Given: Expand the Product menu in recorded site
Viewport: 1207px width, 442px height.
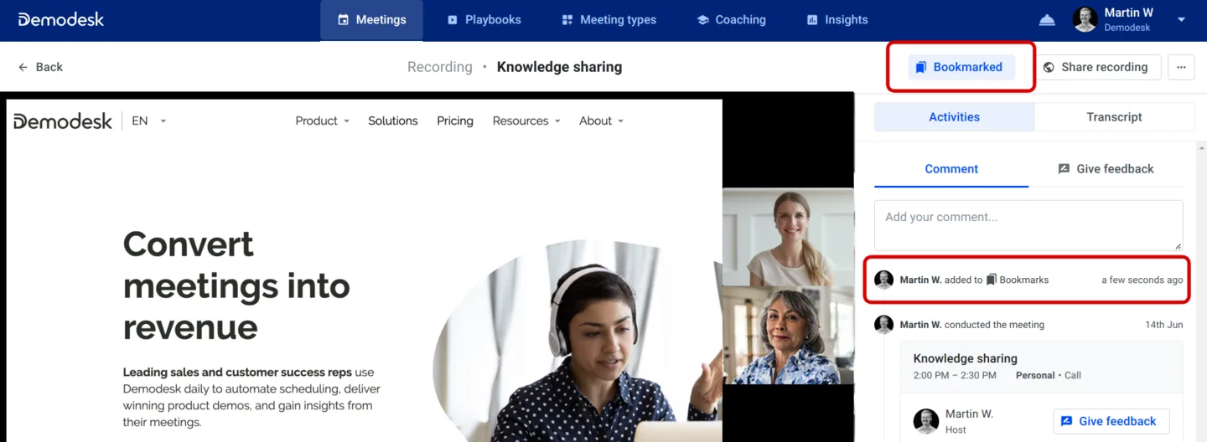Looking at the screenshot, I should (x=323, y=121).
